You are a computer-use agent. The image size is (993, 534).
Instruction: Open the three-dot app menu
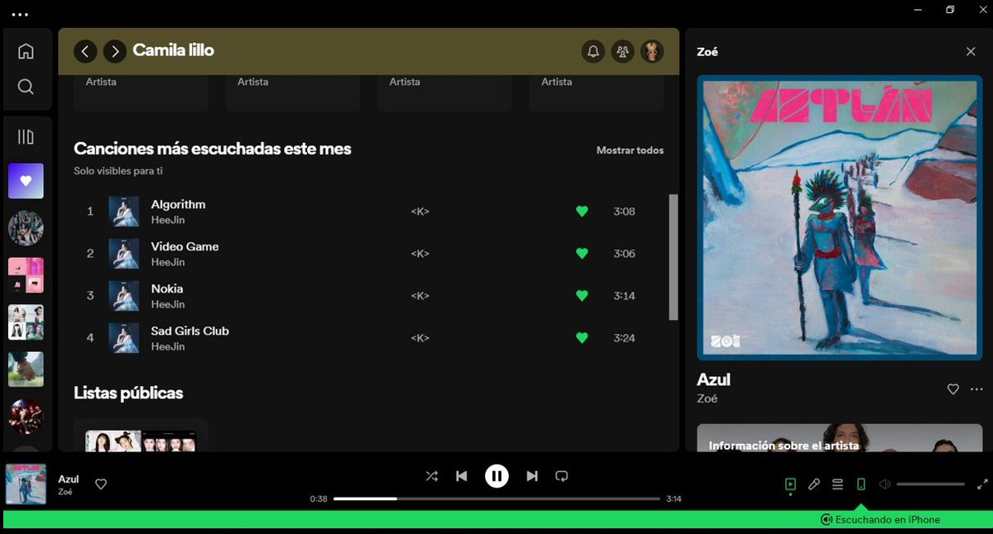pyautogui.click(x=20, y=14)
